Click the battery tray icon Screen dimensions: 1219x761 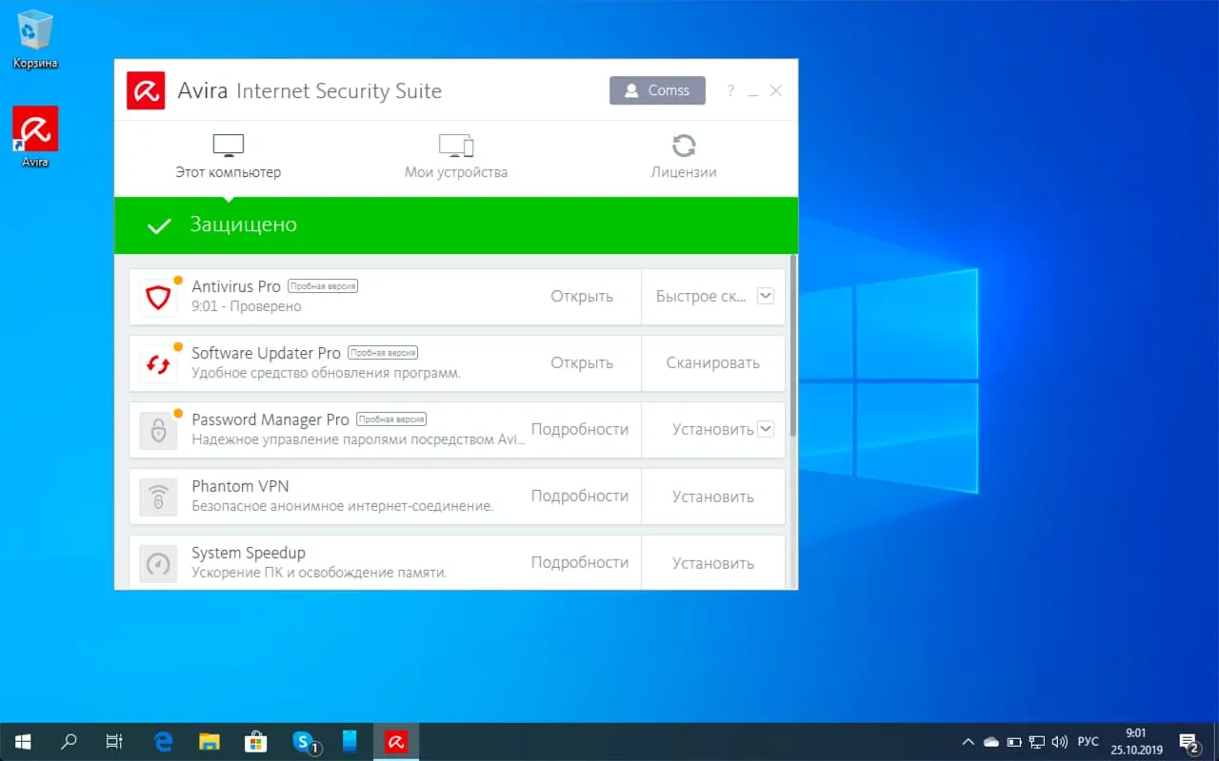tap(1014, 742)
